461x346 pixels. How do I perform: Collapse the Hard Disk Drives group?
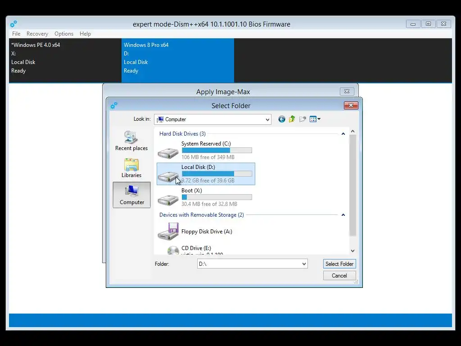point(343,134)
